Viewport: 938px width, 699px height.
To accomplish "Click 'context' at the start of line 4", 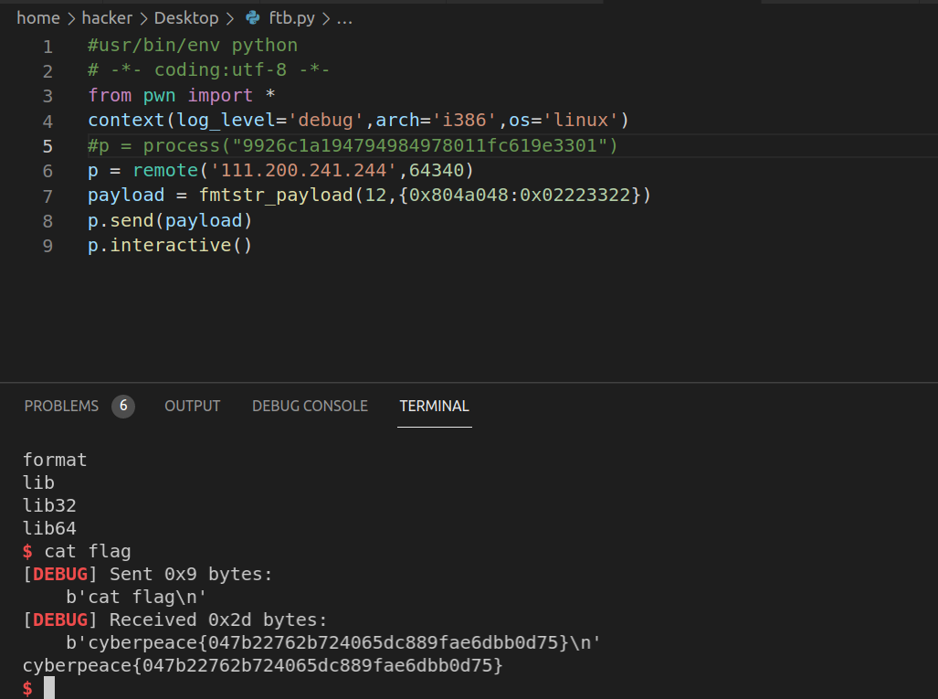I will (126, 121).
